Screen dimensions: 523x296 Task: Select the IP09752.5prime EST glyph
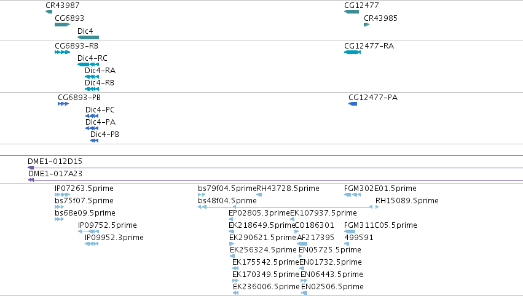pos(88,232)
